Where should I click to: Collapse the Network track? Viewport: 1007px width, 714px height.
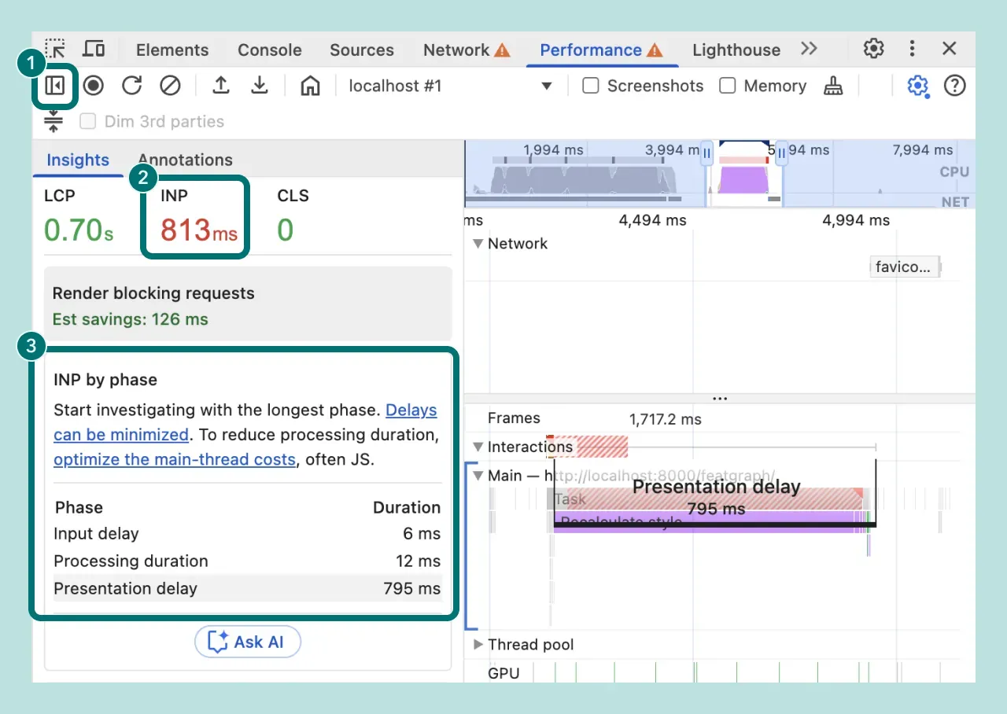(478, 244)
